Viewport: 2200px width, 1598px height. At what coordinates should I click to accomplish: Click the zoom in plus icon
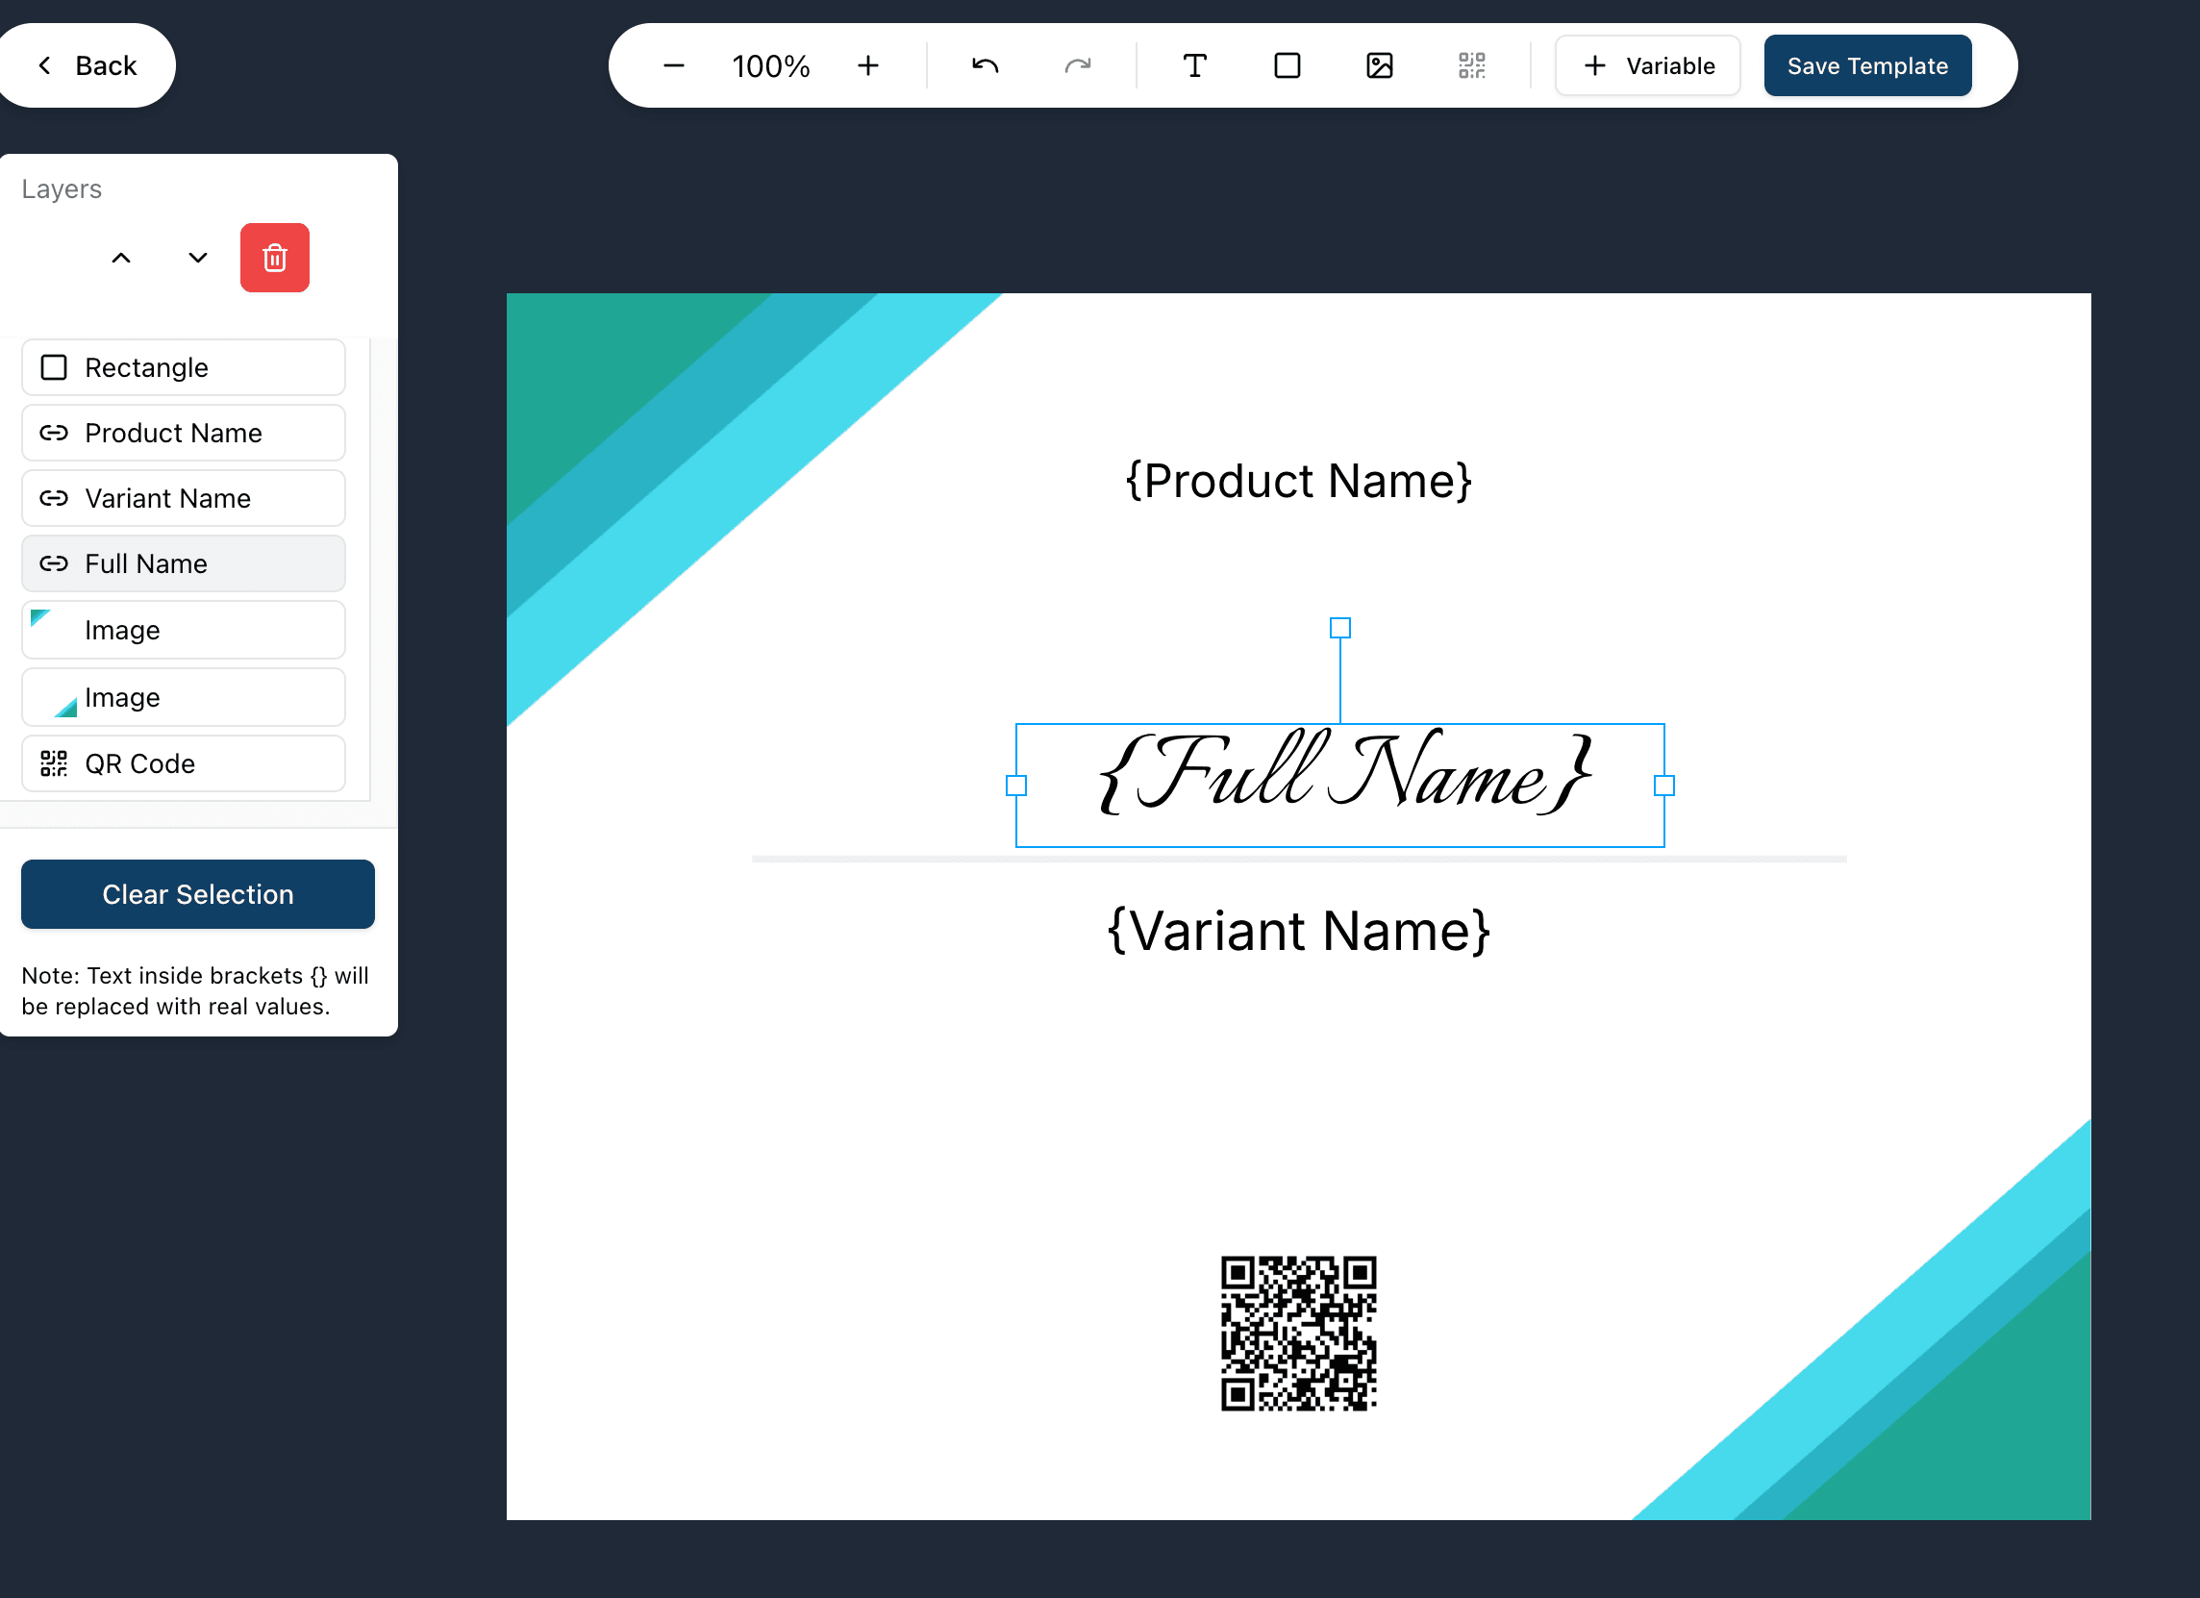point(867,66)
